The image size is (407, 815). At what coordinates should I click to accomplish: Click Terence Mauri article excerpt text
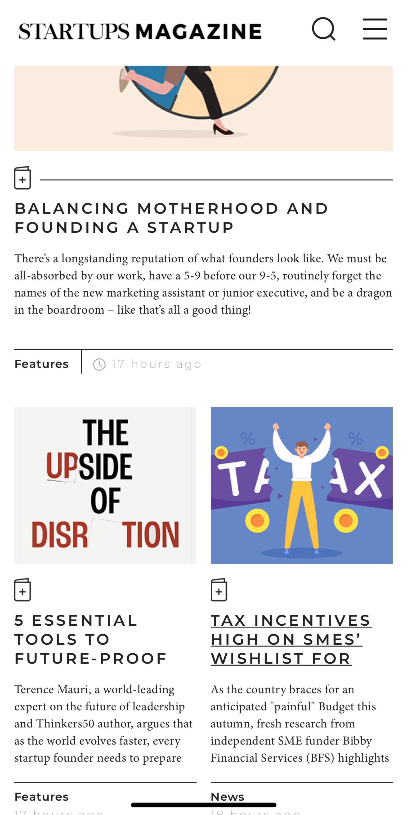point(104,724)
